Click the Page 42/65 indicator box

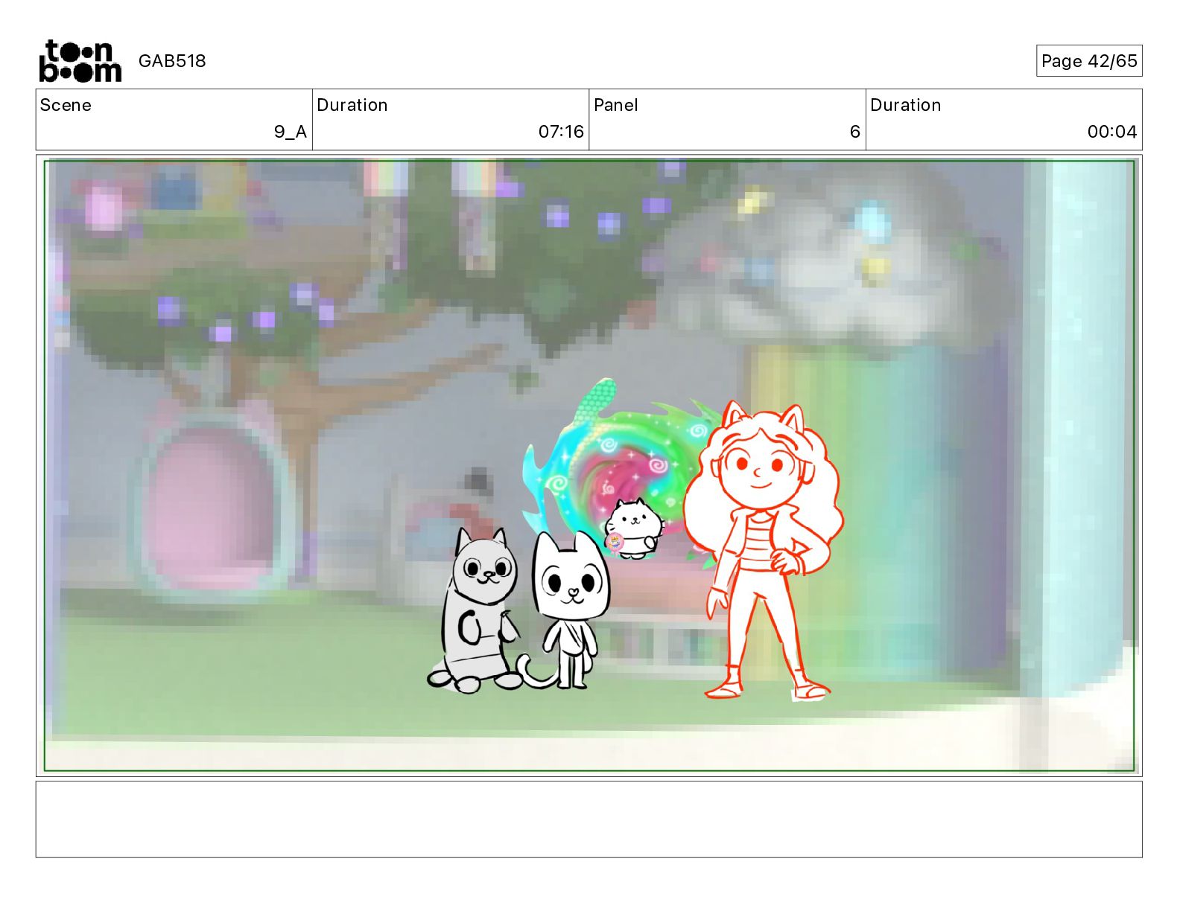click(x=1089, y=61)
